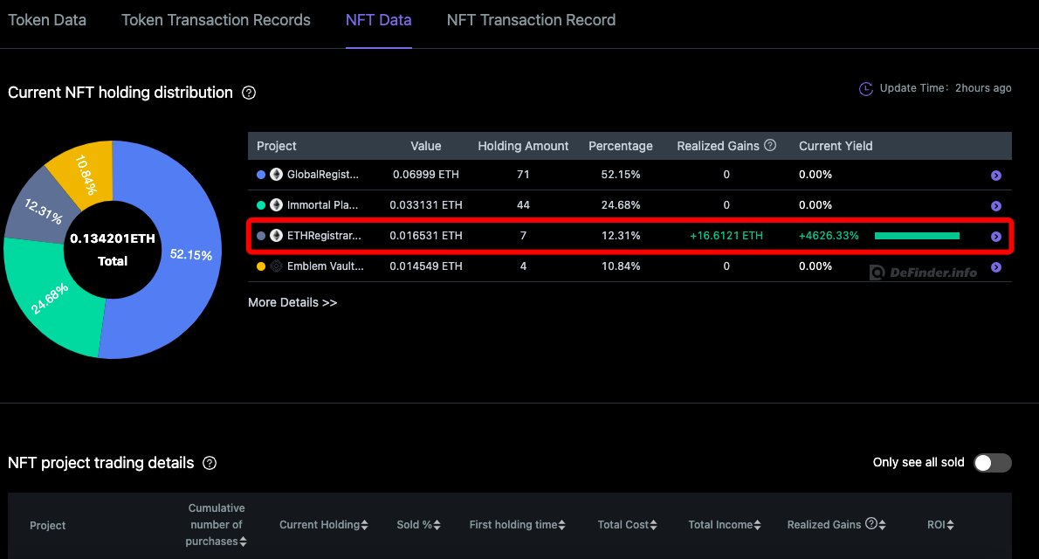Sort by First holding time column

pyautogui.click(x=562, y=525)
